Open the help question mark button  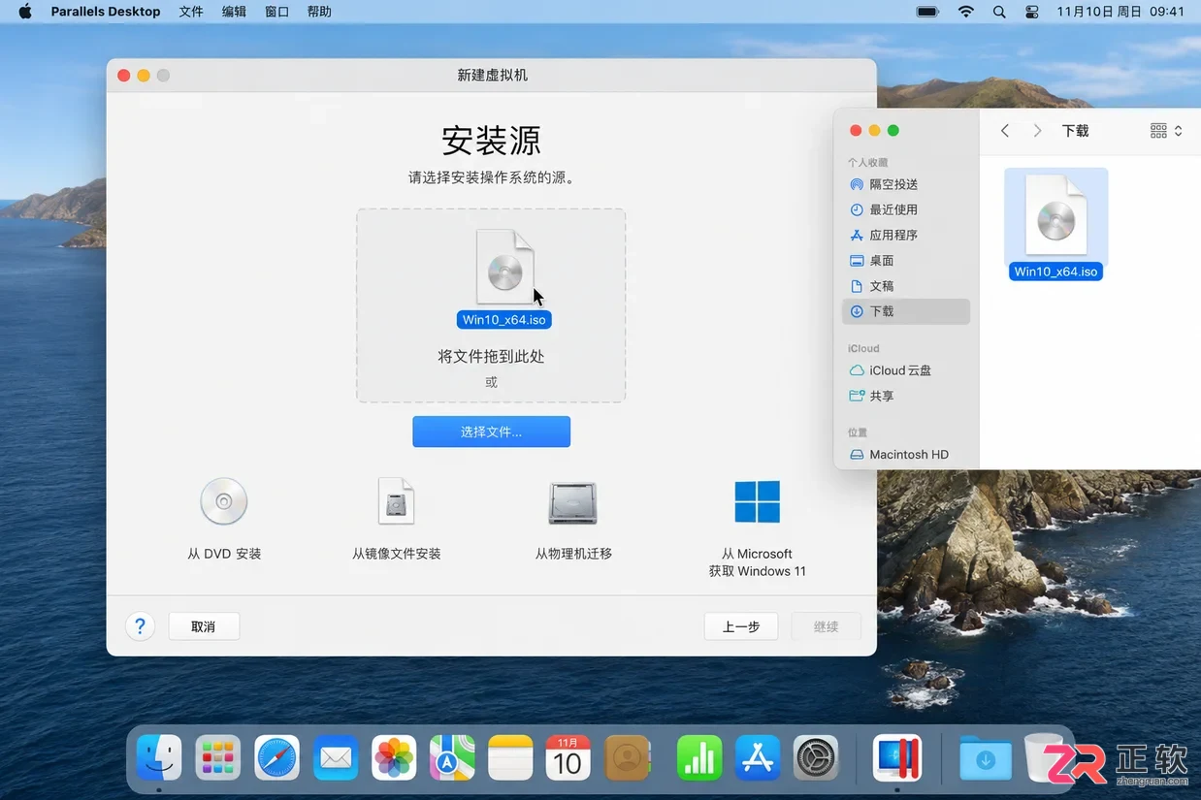click(x=140, y=626)
